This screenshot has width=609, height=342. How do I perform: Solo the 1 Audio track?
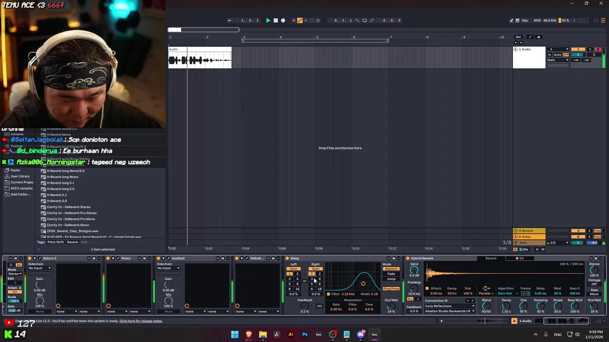coord(590,49)
